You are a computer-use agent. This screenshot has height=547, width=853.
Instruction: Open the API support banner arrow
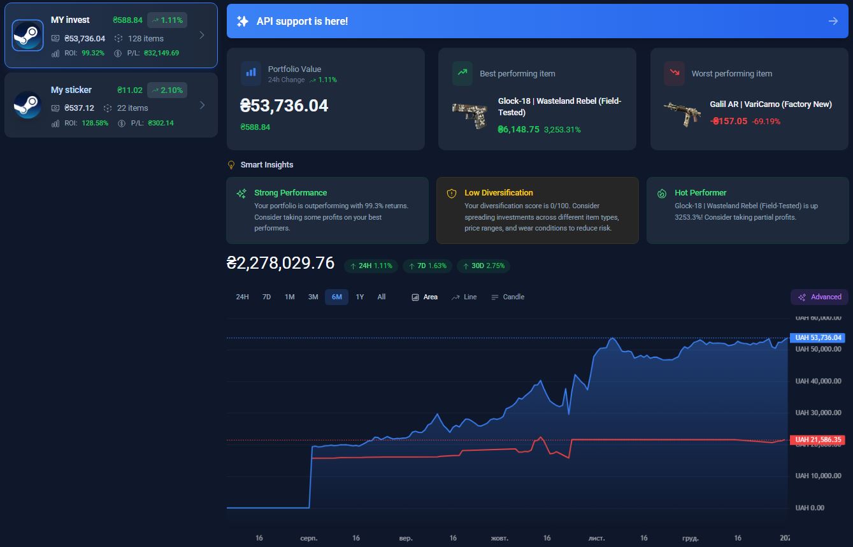coord(833,21)
